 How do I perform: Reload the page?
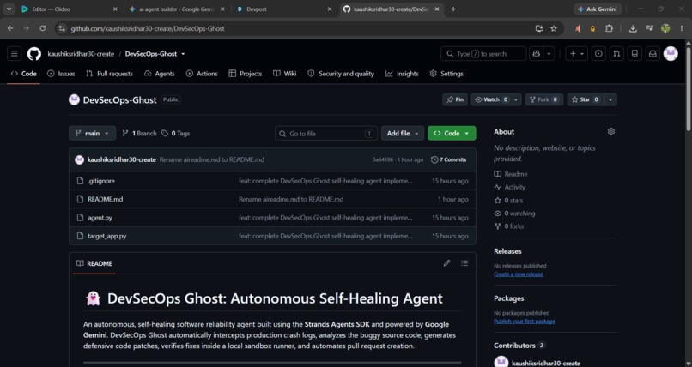tap(42, 28)
